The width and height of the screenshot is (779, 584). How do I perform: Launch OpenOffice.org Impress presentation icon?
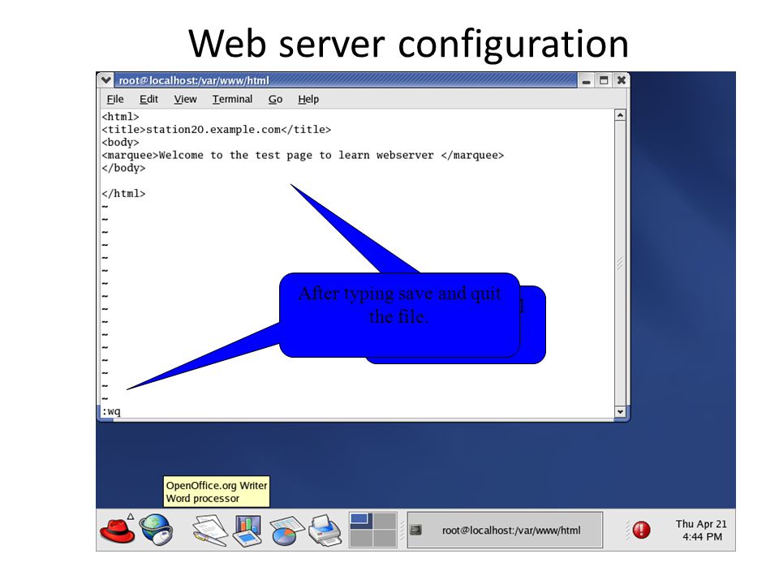pos(247,530)
